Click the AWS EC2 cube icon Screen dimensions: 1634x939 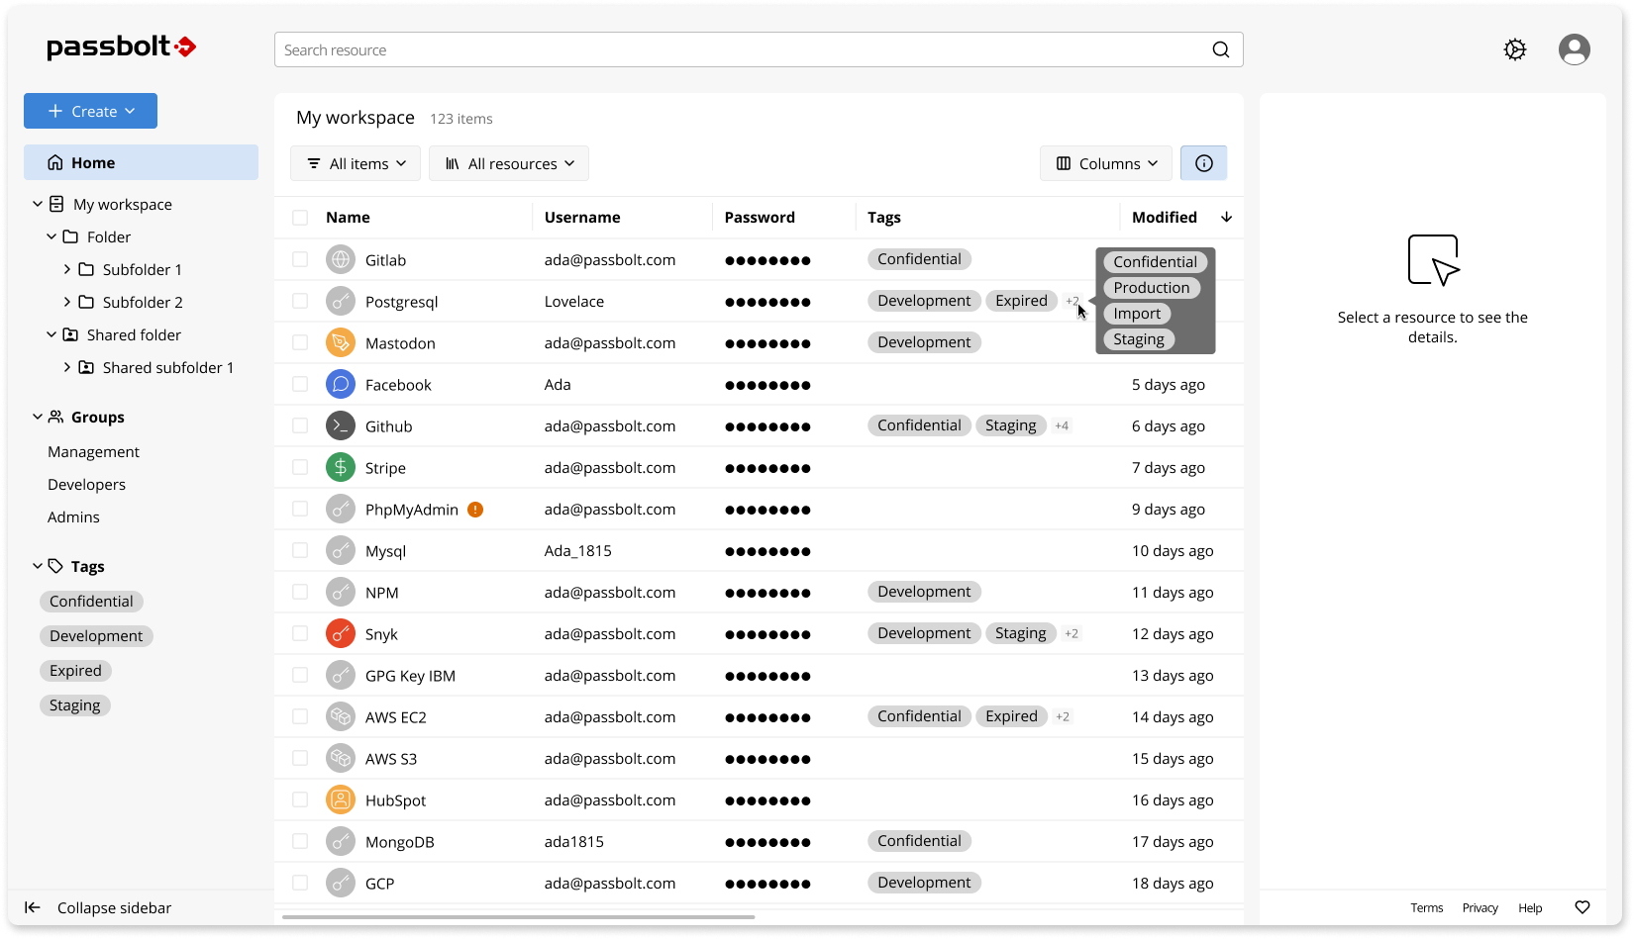pyautogui.click(x=341, y=717)
